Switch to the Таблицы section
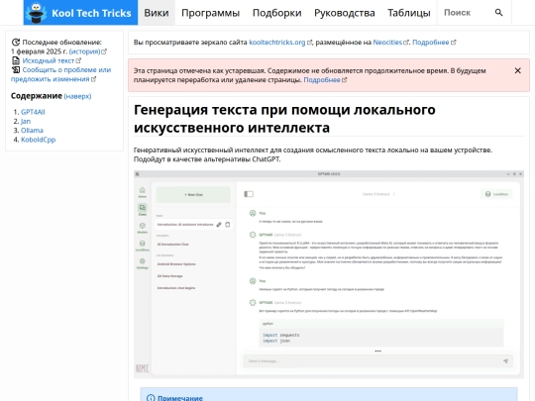The image size is (535, 401). pos(409,13)
